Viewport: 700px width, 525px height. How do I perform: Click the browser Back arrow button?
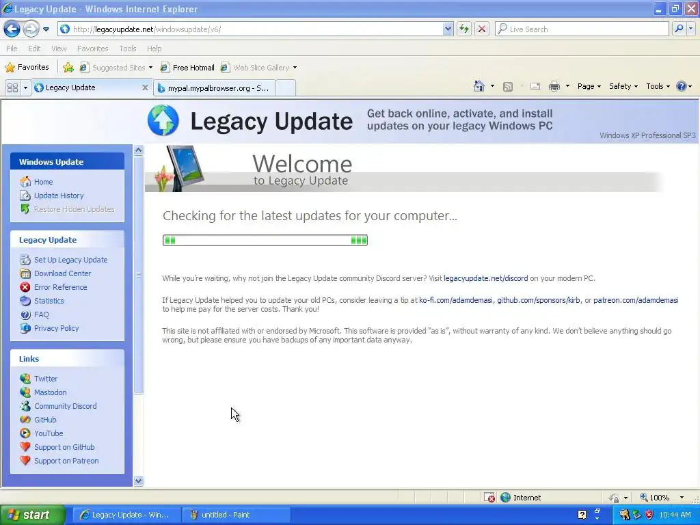click(12, 29)
